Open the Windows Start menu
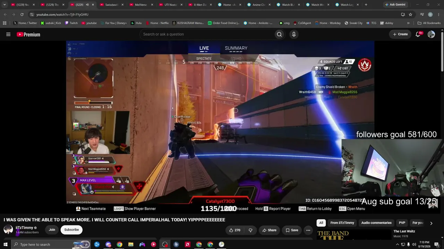 coord(6,245)
